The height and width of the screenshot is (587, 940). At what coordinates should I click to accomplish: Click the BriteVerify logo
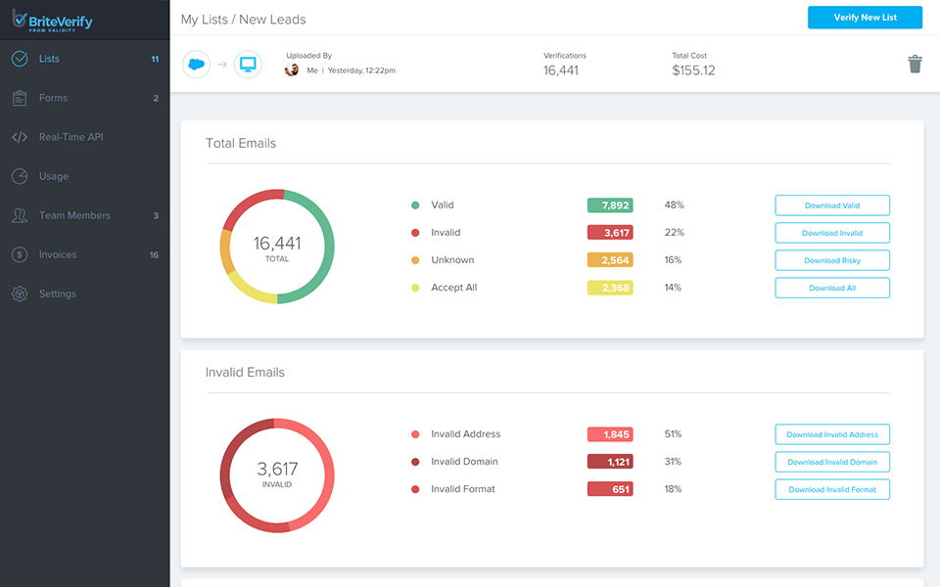coord(52,21)
